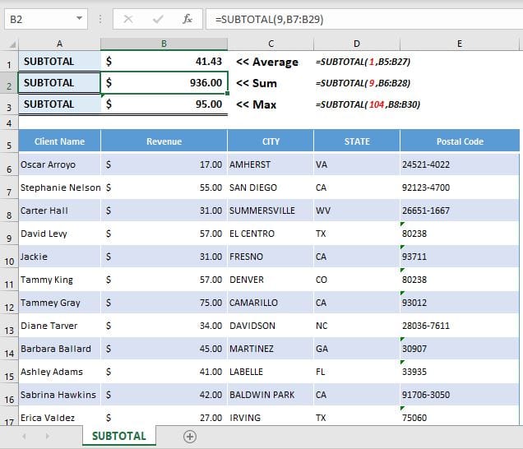This screenshot has height=449, width=523.
Task: Click the Cancel (X) formula bar icon
Action: pos(128,19)
